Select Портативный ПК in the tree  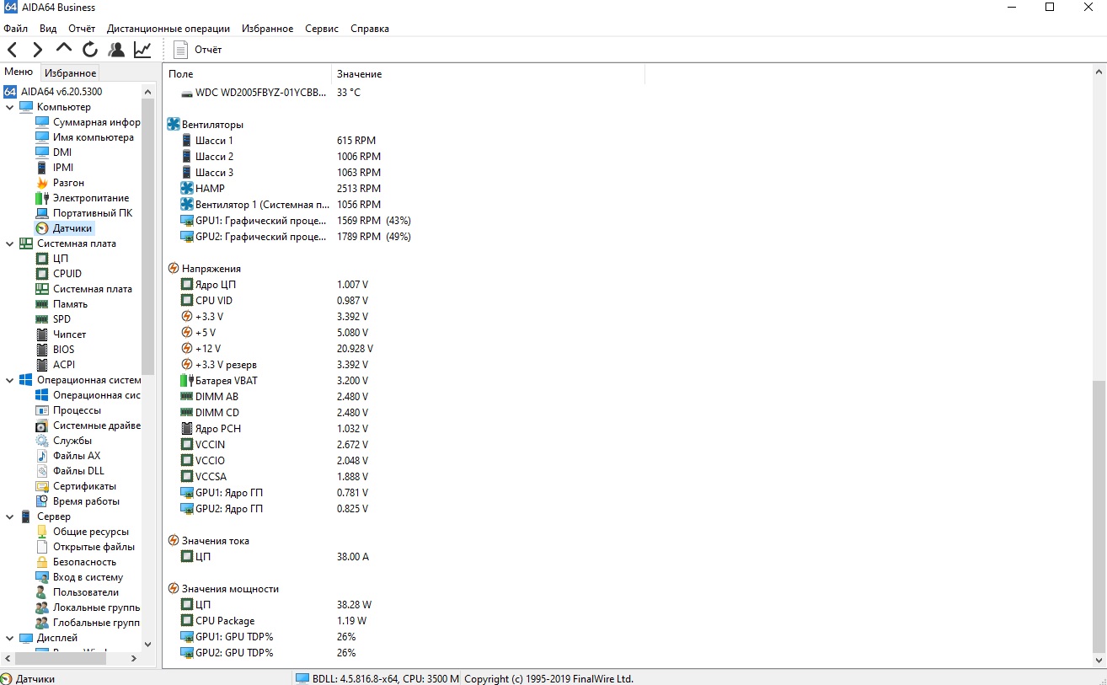point(93,213)
